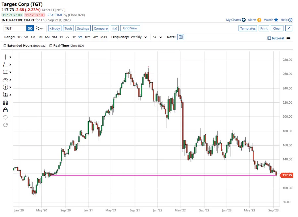Select the 1D range

point(20,37)
